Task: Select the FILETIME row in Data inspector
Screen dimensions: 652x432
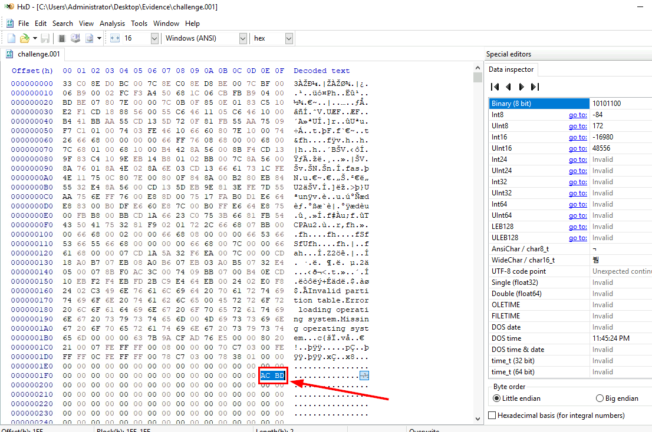Action: (x=571, y=316)
